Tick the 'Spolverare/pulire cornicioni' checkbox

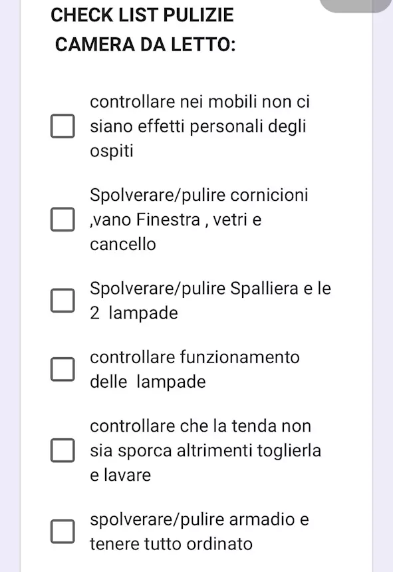point(63,219)
